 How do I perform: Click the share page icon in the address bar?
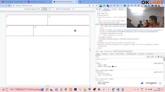[x=93, y=6]
